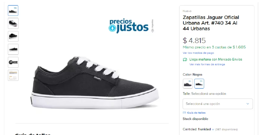Open "Ver más formas de entrega" link
The height and width of the screenshot is (135, 270).
(207, 64)
